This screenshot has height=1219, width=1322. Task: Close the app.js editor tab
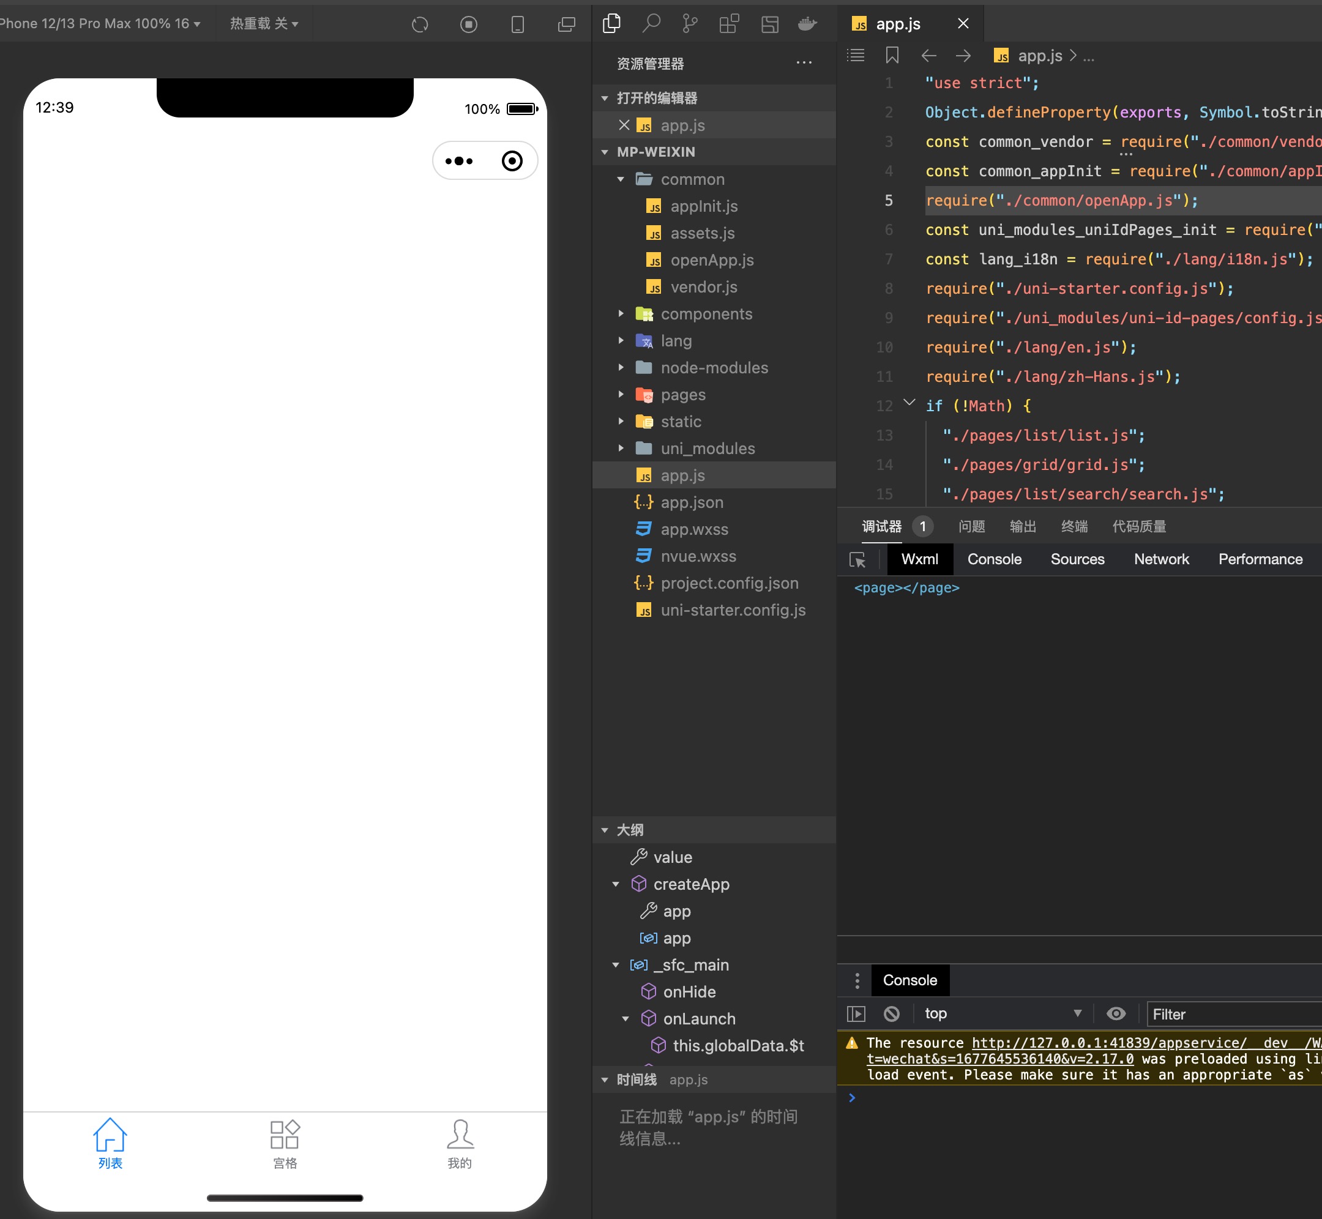[x=963, y=24]
